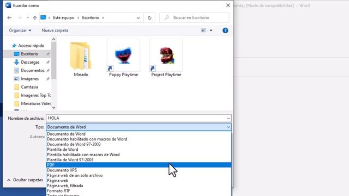Choose Documento habilitado con macros de Word
The width and height of the screenshot is (349, 196).
[x=139, y=139]
